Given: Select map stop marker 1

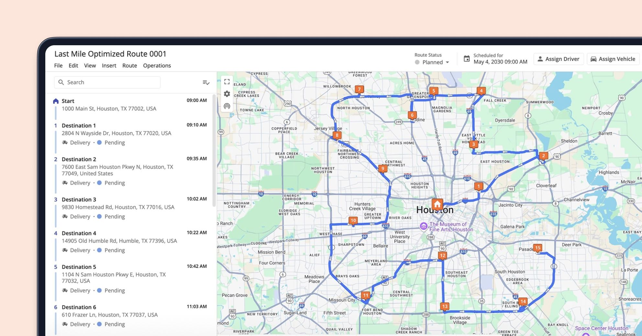Looking at the screenshot, I should 479,186.
